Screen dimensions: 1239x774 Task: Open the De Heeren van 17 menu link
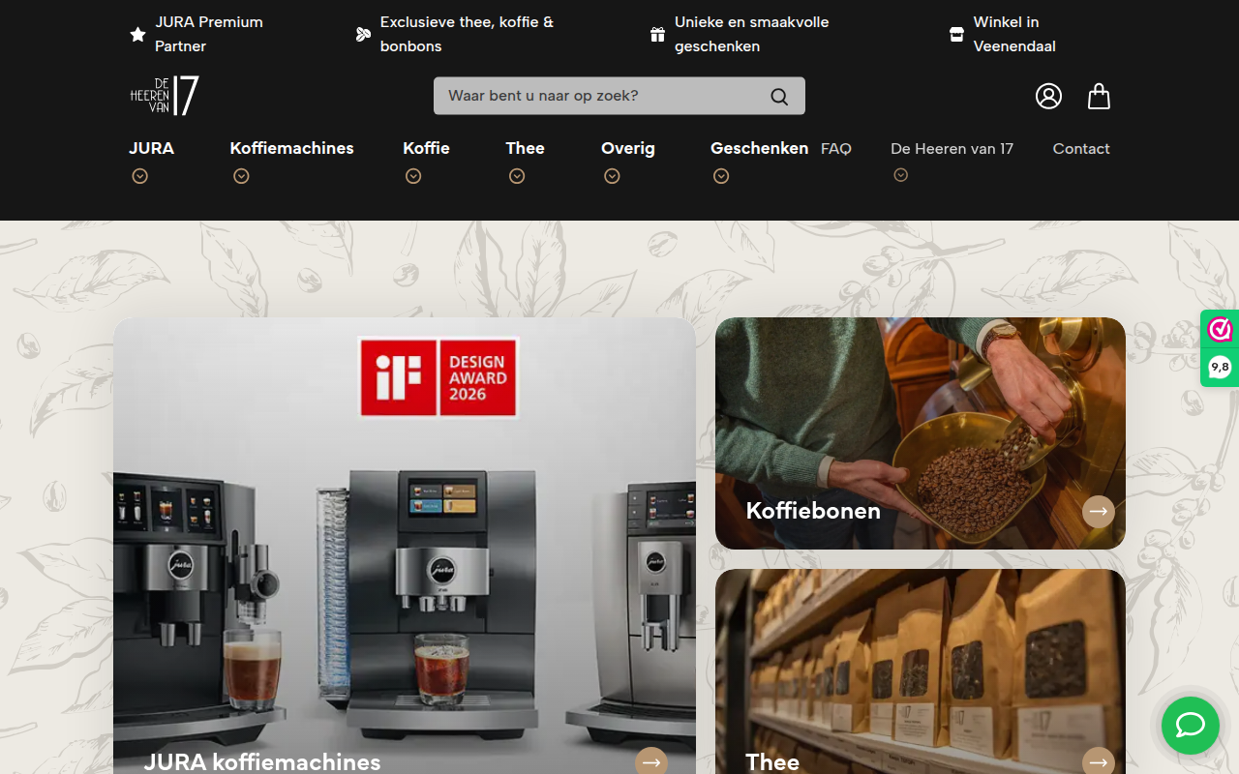click(952, 148)
